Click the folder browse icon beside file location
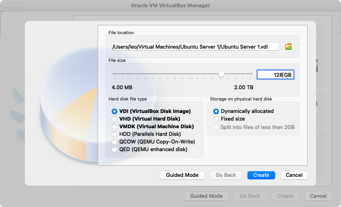The width and height of the screenshot is (341, 207). (x=288, y=47)
